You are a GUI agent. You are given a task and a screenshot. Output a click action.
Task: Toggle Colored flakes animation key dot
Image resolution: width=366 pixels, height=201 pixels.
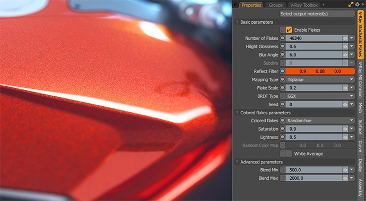282,121
